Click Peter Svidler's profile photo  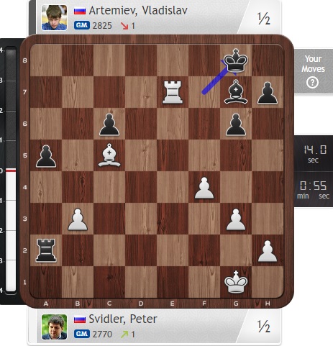(x=54, y=327)
